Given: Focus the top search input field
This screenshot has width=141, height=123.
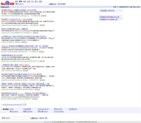Looking at the screenshot, I should 32,4.
